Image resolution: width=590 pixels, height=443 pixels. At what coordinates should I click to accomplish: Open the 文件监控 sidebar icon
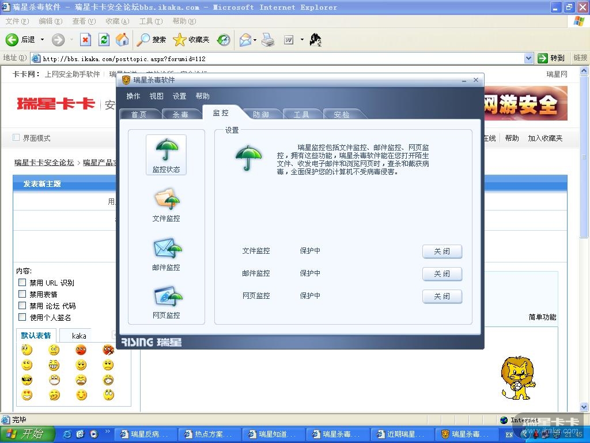click(167, 205)
